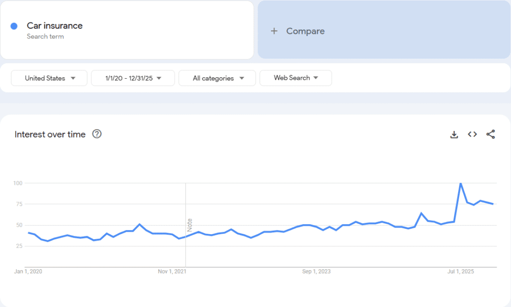This screenshot has width=511, height=307.
Task: Open the Interest over time help icon
Action: (97, 134)
